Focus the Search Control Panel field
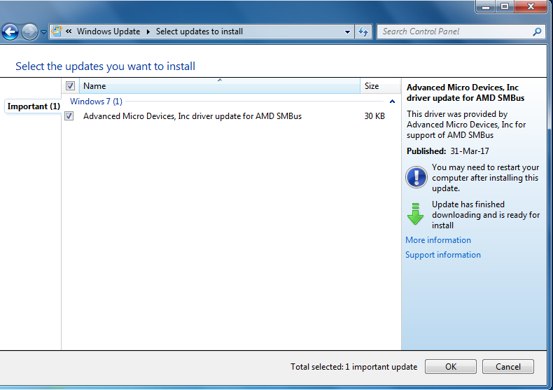The image size is (553, 390). pyautogui.click(x=455, y=32)
